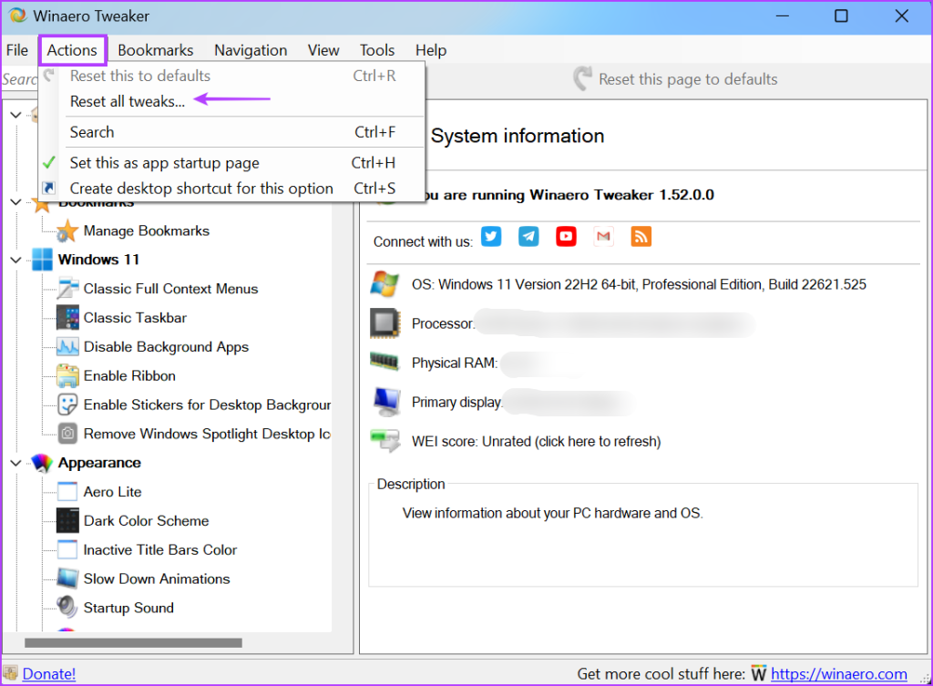Select Inactive Title Bars Color item
The width and height of the screenshot is (933, 686).
coord(160,549)
